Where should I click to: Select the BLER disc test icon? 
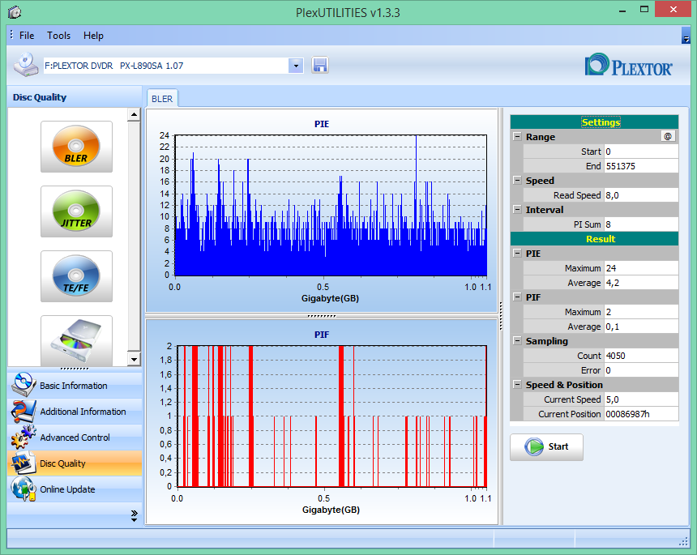point(76,147)
